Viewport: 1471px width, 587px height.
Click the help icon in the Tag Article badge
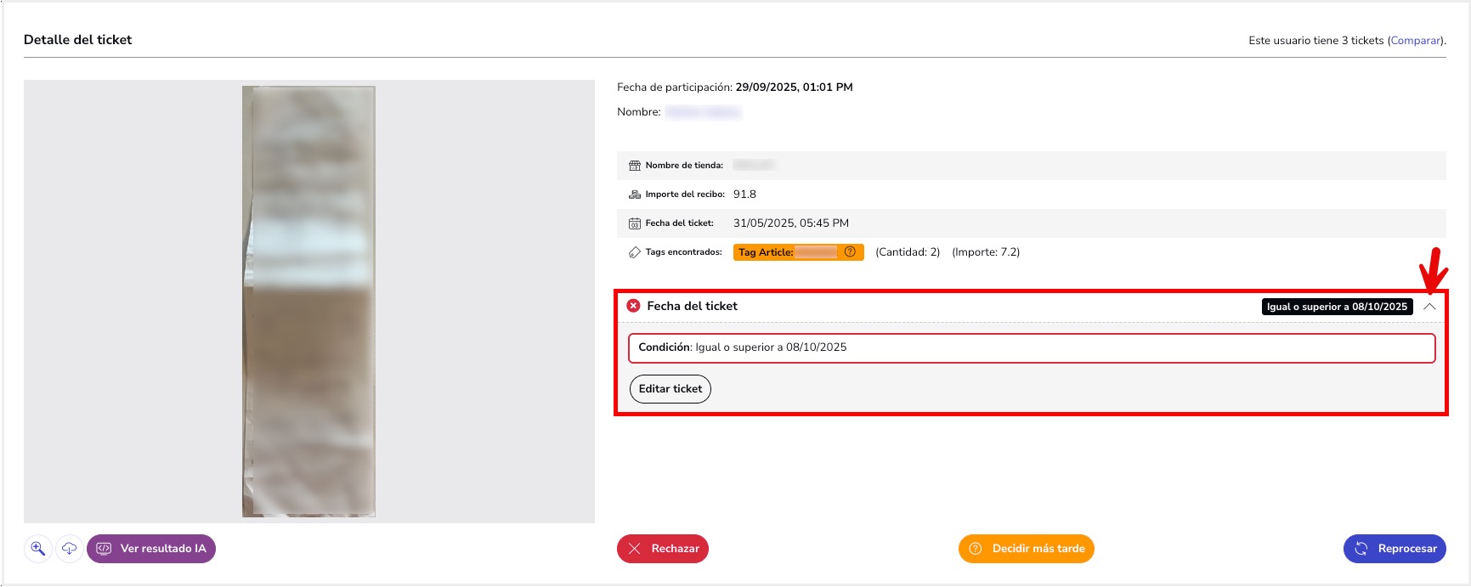(850, 252)
